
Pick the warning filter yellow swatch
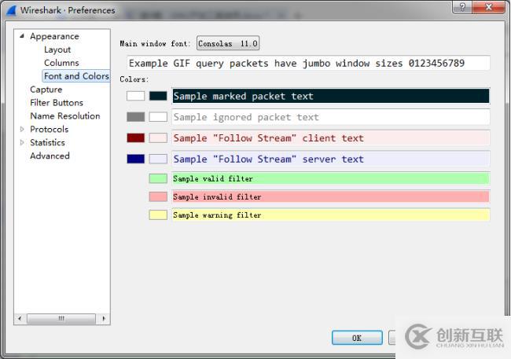158,214
